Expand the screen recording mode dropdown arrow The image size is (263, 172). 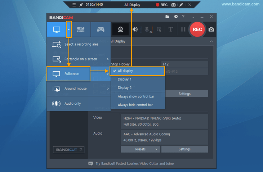pyautogui.click(x=68, y=29)
